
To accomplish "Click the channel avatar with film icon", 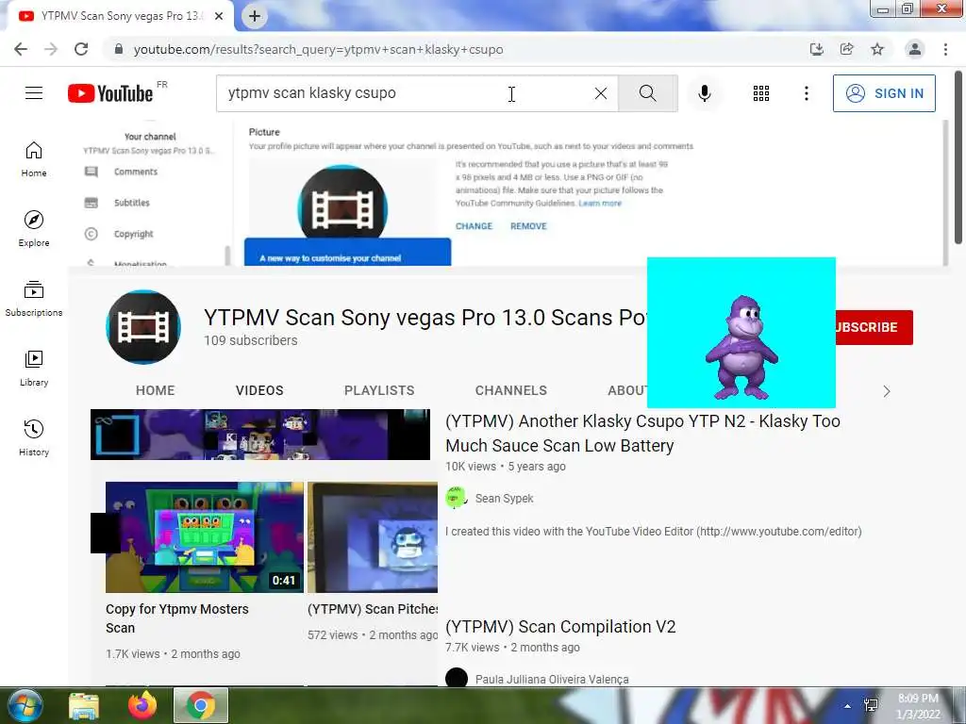I will click(143, 327).
